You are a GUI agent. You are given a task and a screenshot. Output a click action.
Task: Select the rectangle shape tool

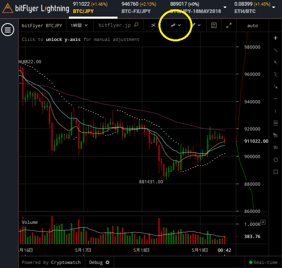[x=276, y=172]
